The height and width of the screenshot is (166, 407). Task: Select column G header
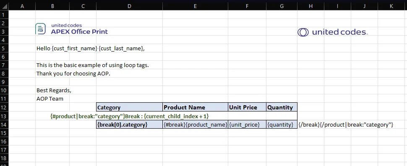[x=282, y=6]
